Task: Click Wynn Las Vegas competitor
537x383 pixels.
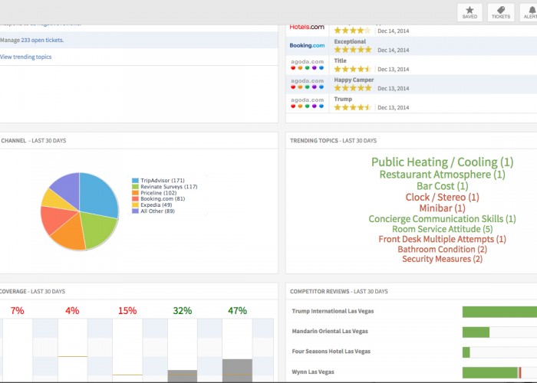Action: pyautogui.click(x=313, y=372)
